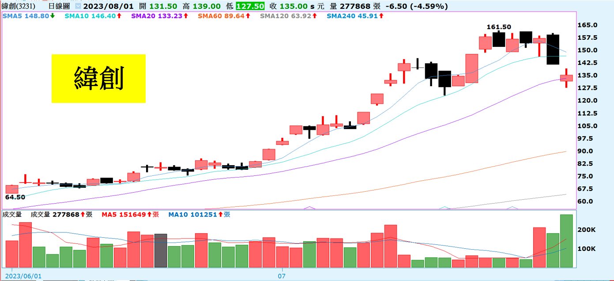Screen dimensions: 614x281
Task: Click the green down arrow beside SMA5
Action: (53, 16)
